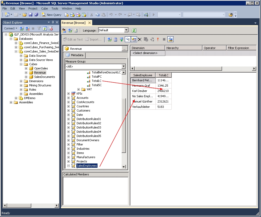Collapse the SalesEmployees dimension
This screenshot has height=217, width=261.
(x=68, y=166)
